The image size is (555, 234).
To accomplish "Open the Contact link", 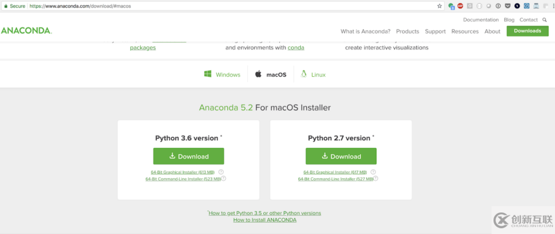I will [528, 20].
